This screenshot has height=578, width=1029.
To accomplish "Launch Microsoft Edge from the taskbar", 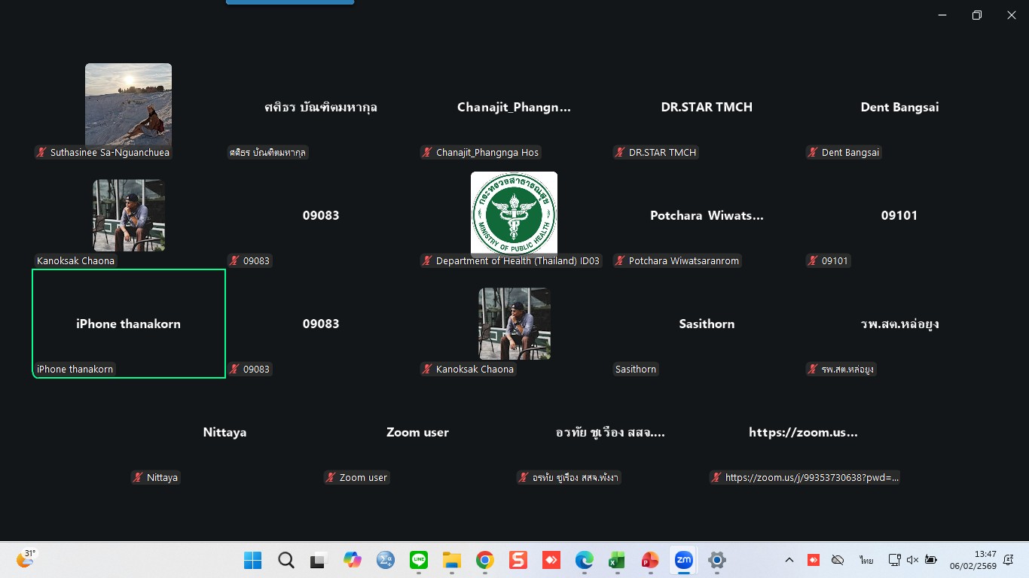I will pyautogui.click(x=584, y=560).
